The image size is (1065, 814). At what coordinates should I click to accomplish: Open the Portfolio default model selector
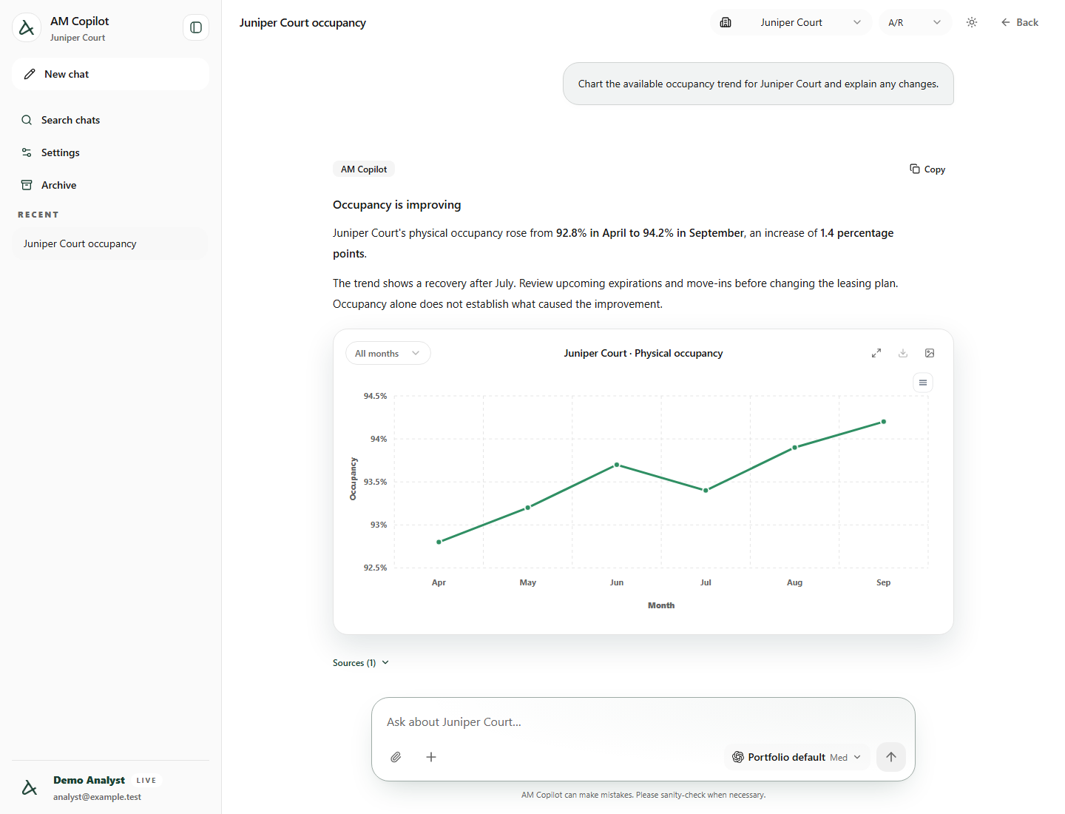(797, 757)
